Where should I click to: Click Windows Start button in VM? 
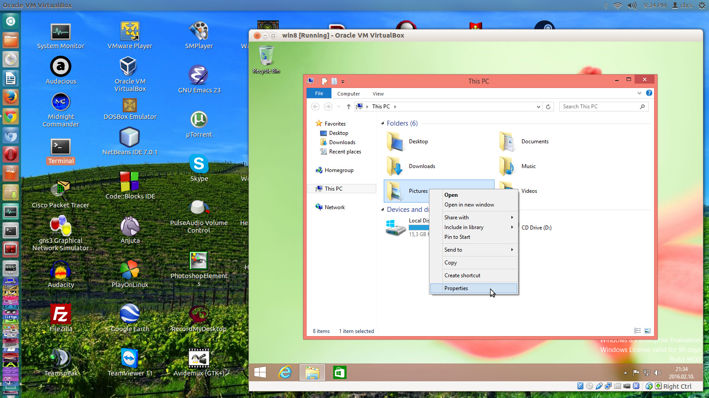click(x=260, y=372)
